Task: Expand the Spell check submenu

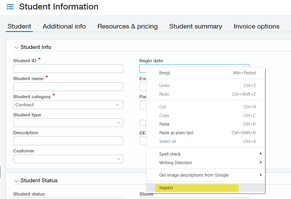Action: point(170,154)
